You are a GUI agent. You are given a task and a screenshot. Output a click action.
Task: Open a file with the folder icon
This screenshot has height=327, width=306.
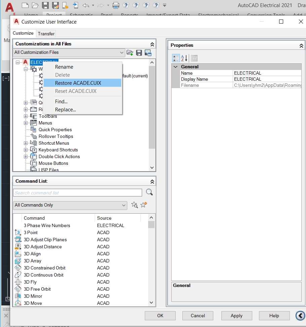35,5
